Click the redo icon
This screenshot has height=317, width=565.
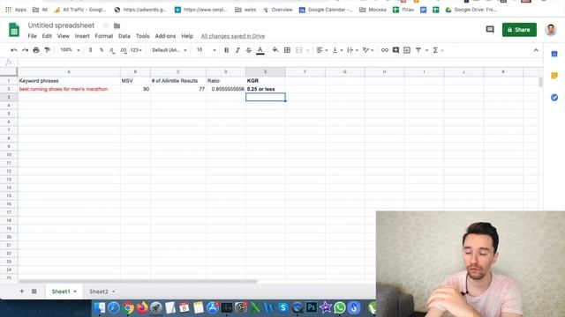point(25,50)
